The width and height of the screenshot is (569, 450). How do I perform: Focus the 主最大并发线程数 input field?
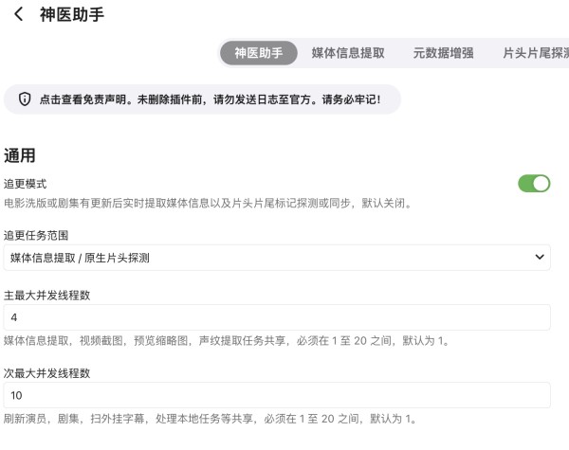click(276, 317)
